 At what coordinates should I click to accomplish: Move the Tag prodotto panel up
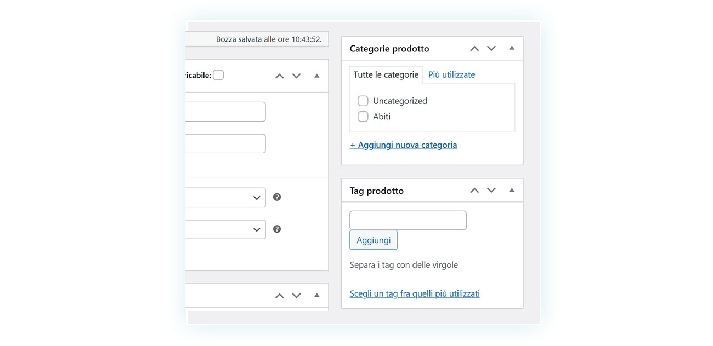pos(474,191)
